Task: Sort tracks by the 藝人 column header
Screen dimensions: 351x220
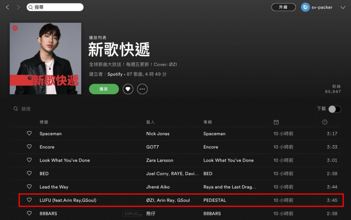Action: click(x=150, y=122)
